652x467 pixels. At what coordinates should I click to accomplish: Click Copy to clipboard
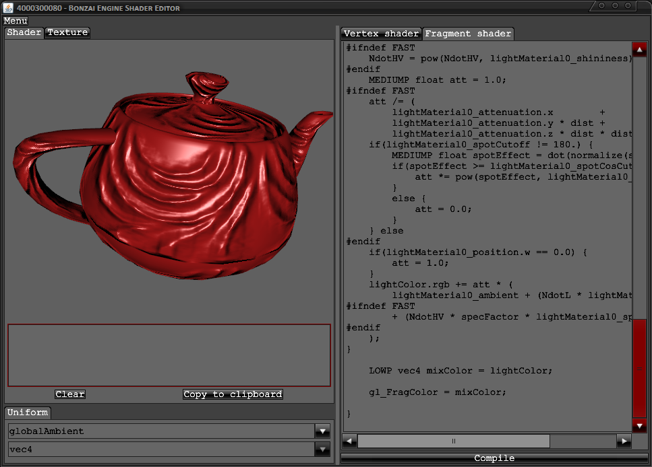pos(233,394)
